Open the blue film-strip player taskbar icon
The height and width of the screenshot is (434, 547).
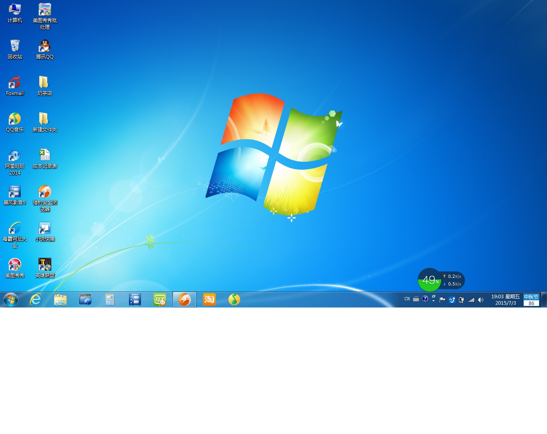135,299
